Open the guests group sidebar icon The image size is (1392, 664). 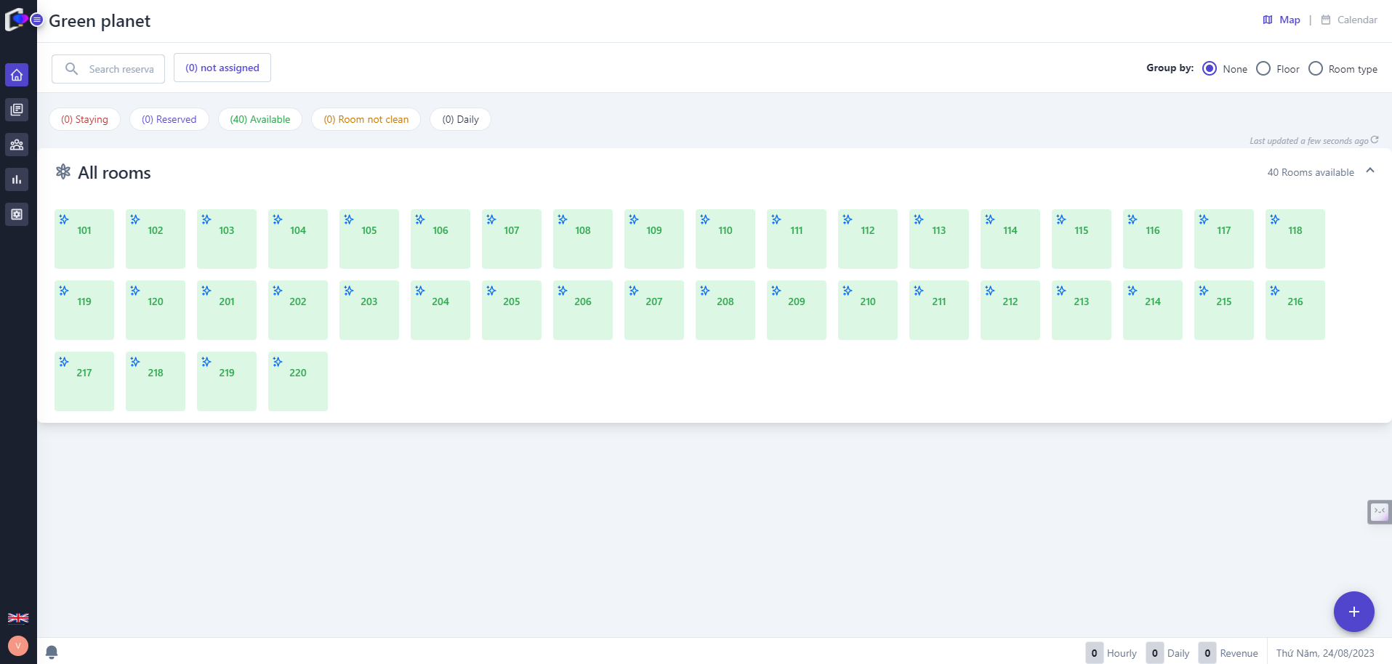[x=17, y=145]
